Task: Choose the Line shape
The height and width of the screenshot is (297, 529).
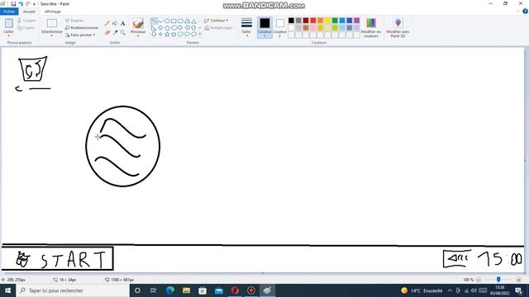Action: [154, 21]
